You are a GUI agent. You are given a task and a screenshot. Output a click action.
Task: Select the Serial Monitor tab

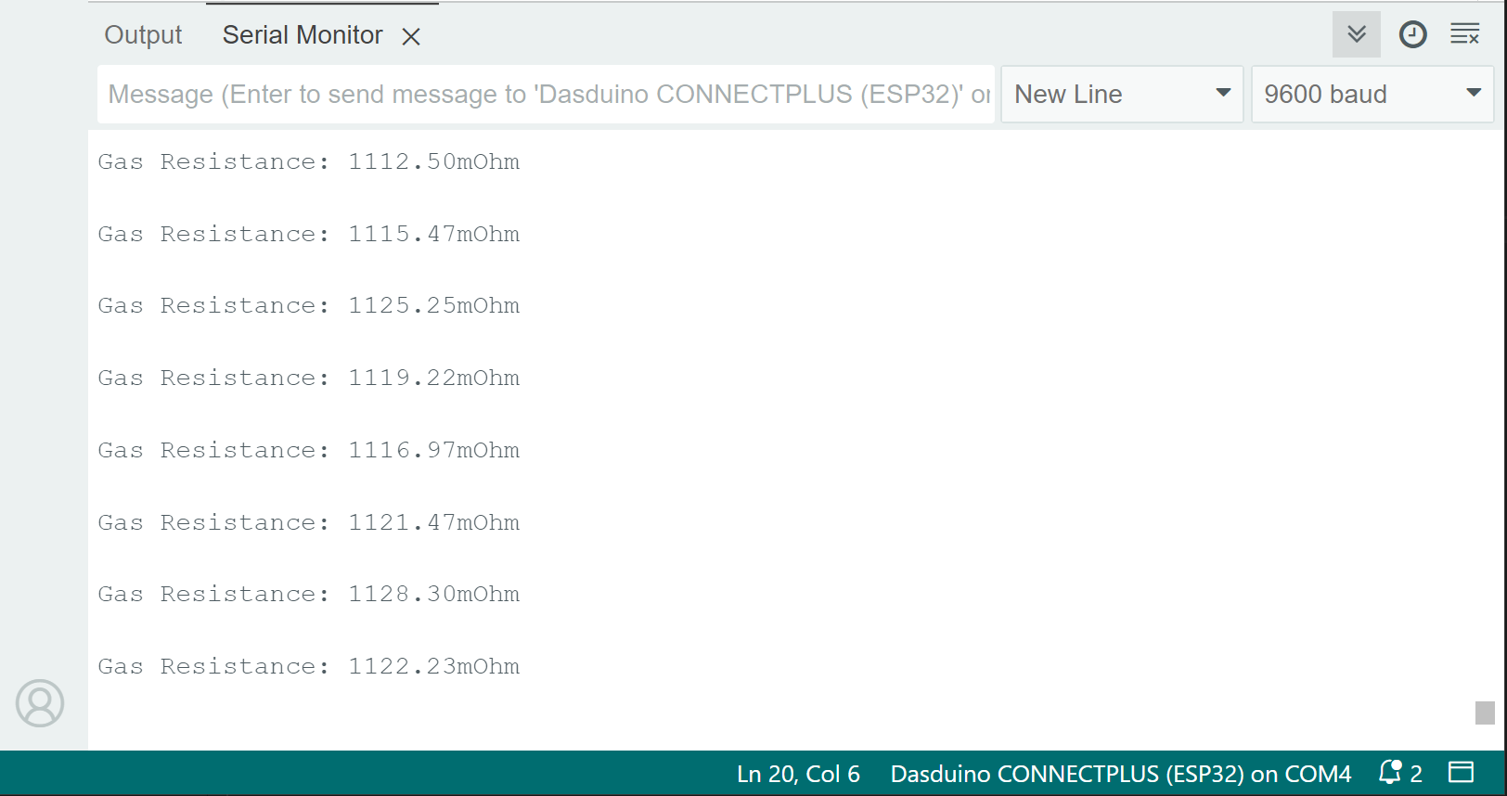point(303,35)
